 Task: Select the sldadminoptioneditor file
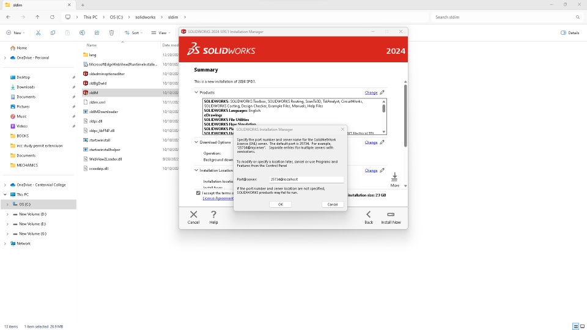click(x=106, y=74)
